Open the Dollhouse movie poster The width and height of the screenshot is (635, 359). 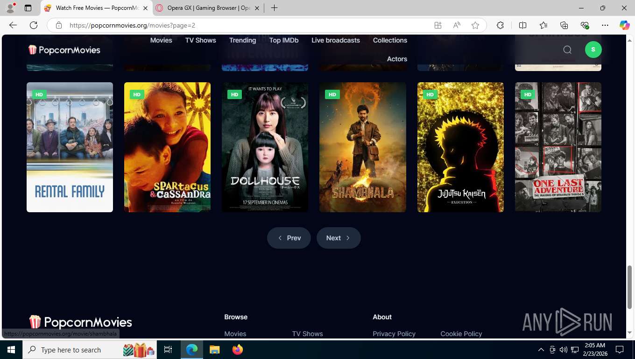265,147
